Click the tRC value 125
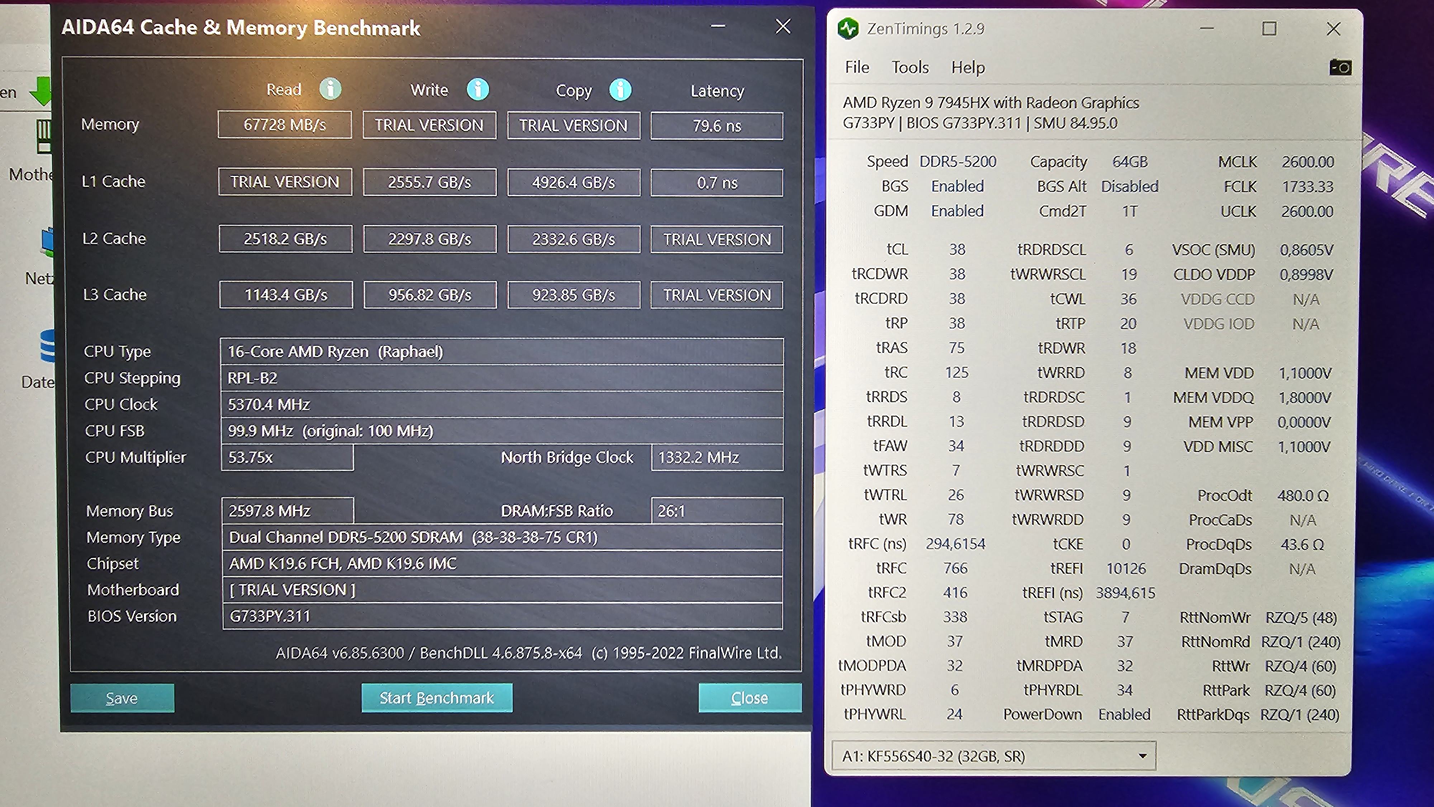Image resolution: width=1434 pixels, height=807 pixels. [956, 372]
